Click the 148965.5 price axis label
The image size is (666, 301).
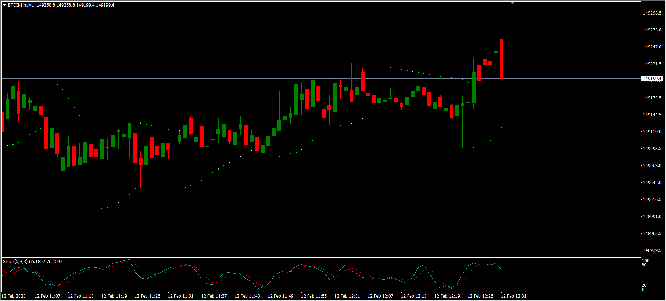pyautogui.click(x=652, y=234)
